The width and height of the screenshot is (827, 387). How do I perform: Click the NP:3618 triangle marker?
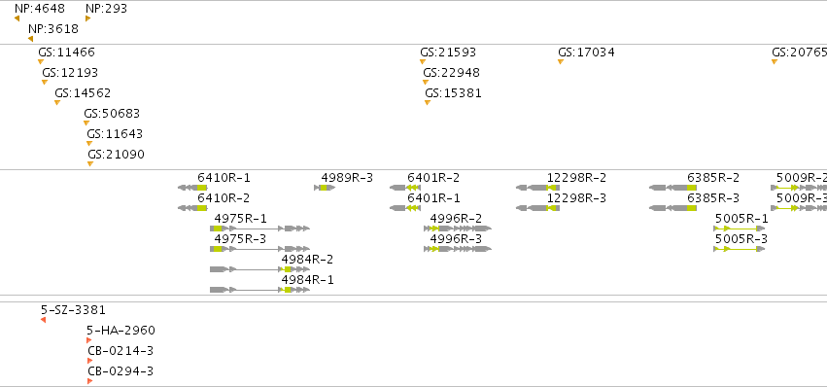pos(30,39)
